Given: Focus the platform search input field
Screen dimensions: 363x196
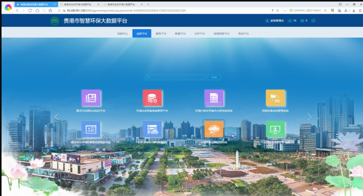Looking at the screenshot, I should click(175, 77).
